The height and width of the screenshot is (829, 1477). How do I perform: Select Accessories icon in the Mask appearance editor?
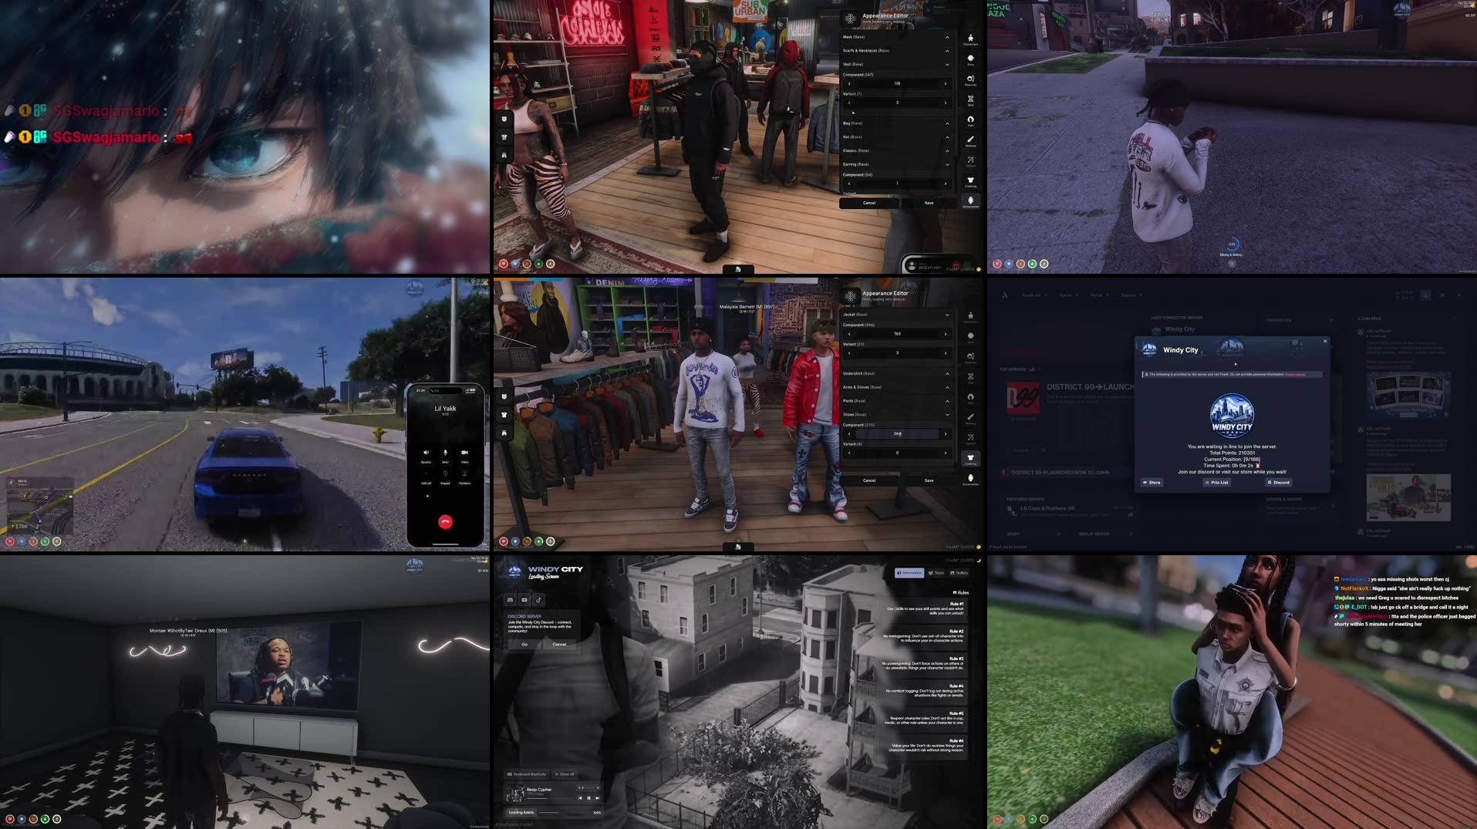(970, 201)
